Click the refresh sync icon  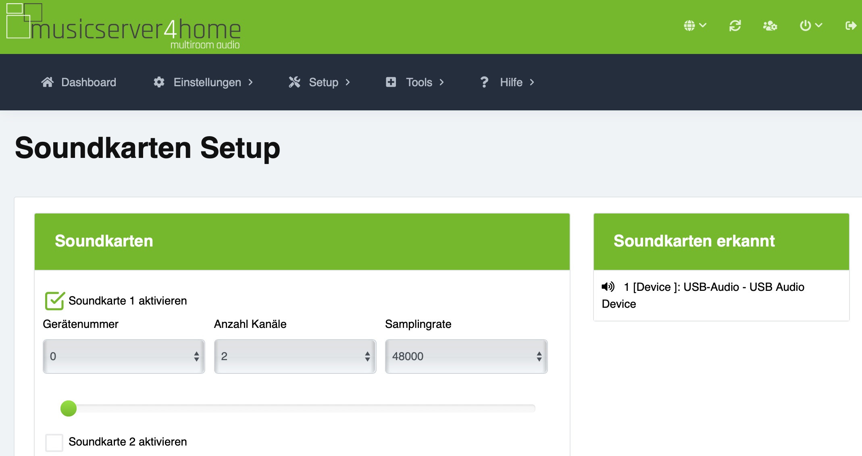point(735,26)
